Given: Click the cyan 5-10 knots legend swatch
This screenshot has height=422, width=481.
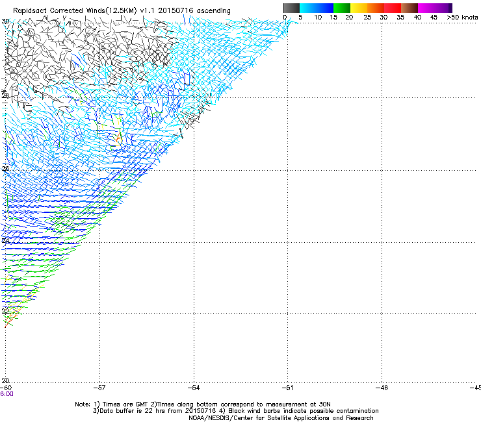Looking at the screenshot, I should point(308,8).
